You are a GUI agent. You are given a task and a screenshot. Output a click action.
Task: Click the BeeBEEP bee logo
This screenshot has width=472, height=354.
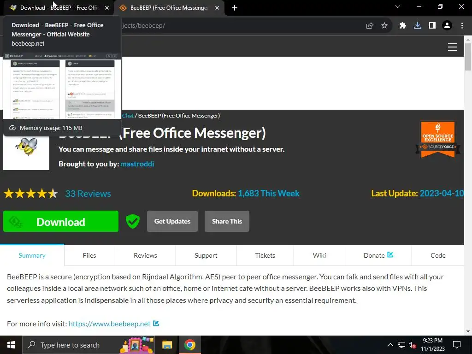tap(26, 147)
